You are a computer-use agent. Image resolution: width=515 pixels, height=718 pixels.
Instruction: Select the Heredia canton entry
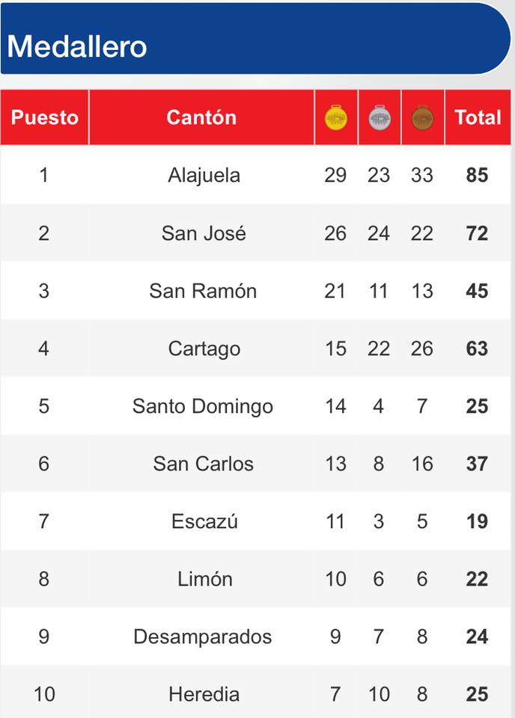click(204, 694)
